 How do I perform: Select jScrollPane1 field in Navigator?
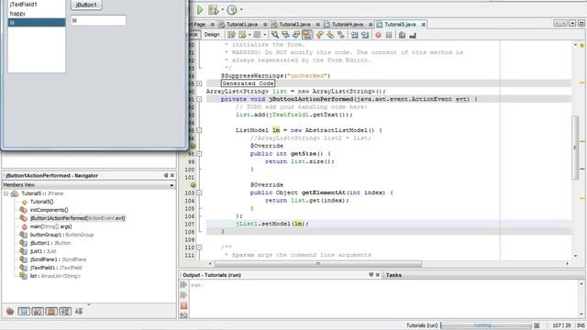tap(58, 259)
